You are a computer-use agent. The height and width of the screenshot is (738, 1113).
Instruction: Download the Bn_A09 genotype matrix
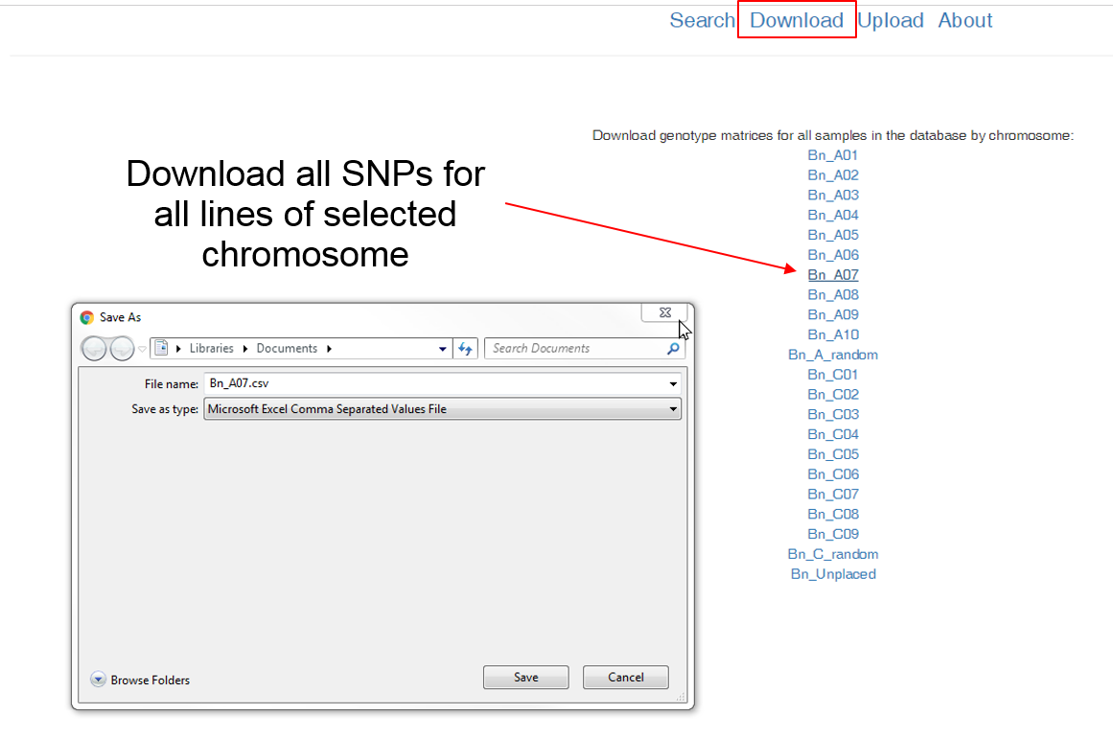[833, 314]
